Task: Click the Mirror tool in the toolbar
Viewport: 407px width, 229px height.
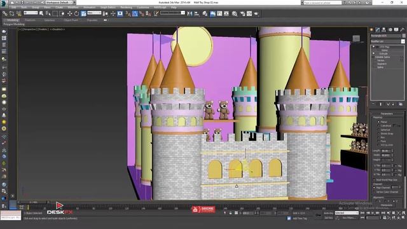Action: tap(190, 13)
